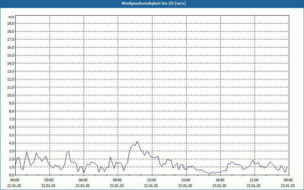Click the '11,0' y-axis label

click(11, 87)
